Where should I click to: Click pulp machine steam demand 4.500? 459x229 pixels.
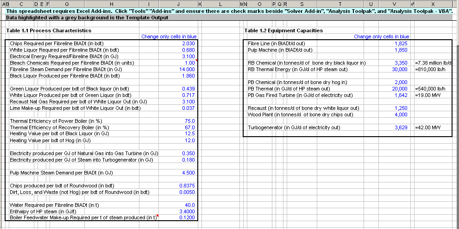point(188,173)
